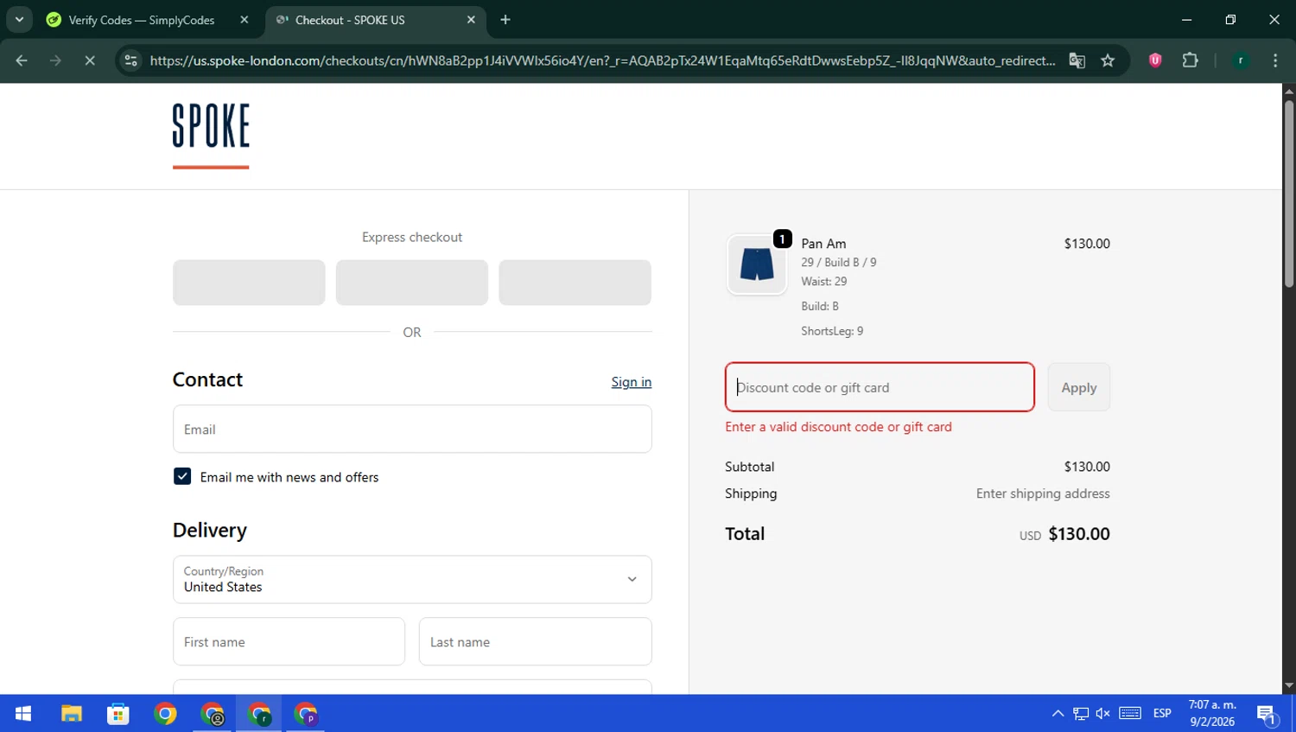Open the Chrome taskbar icon with p profile

[306, 714]
